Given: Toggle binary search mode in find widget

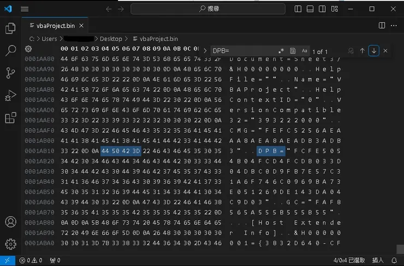Looking at the screenshot, I should (x=293, y=51).
